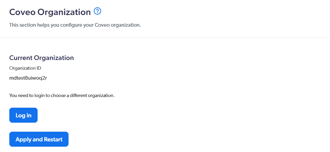Click the Current Organization heading
The height and width of the screenshot is (152, 330).
42,58
